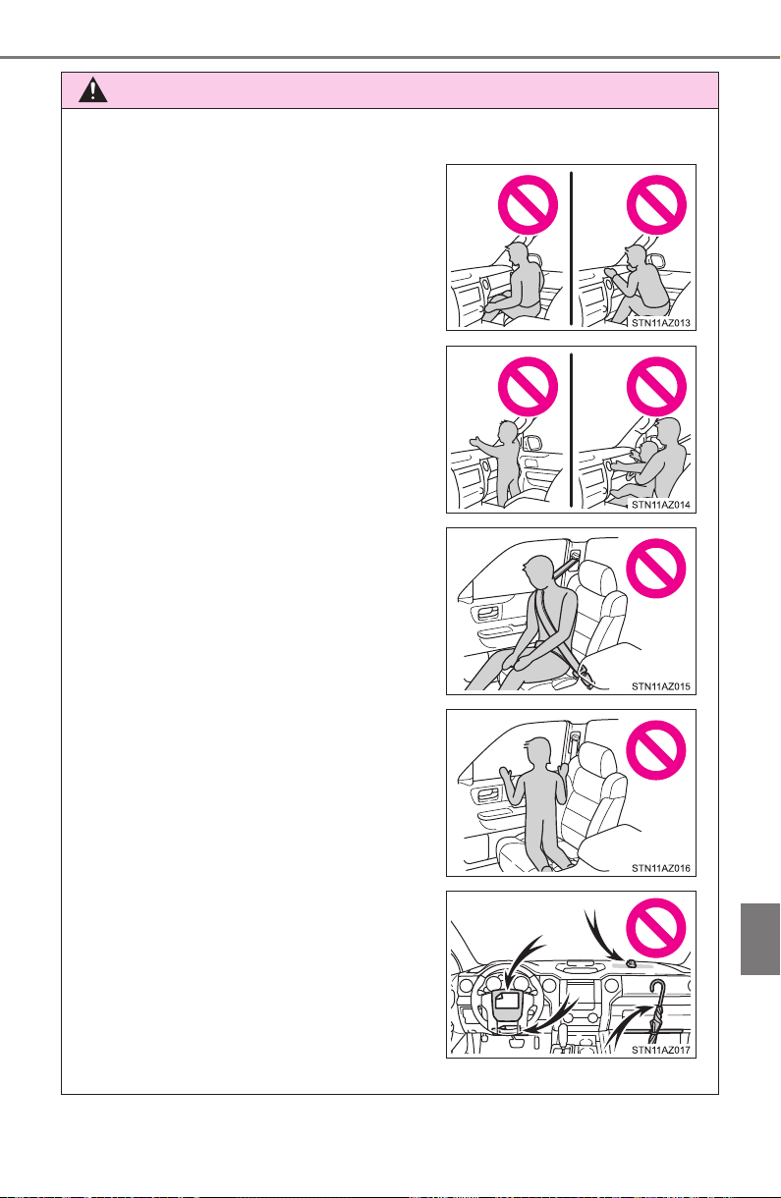Select the STN11AZ017 image code label
Image resolution: width=781 pixels, height=1198 pixels.
[662, 1048]
